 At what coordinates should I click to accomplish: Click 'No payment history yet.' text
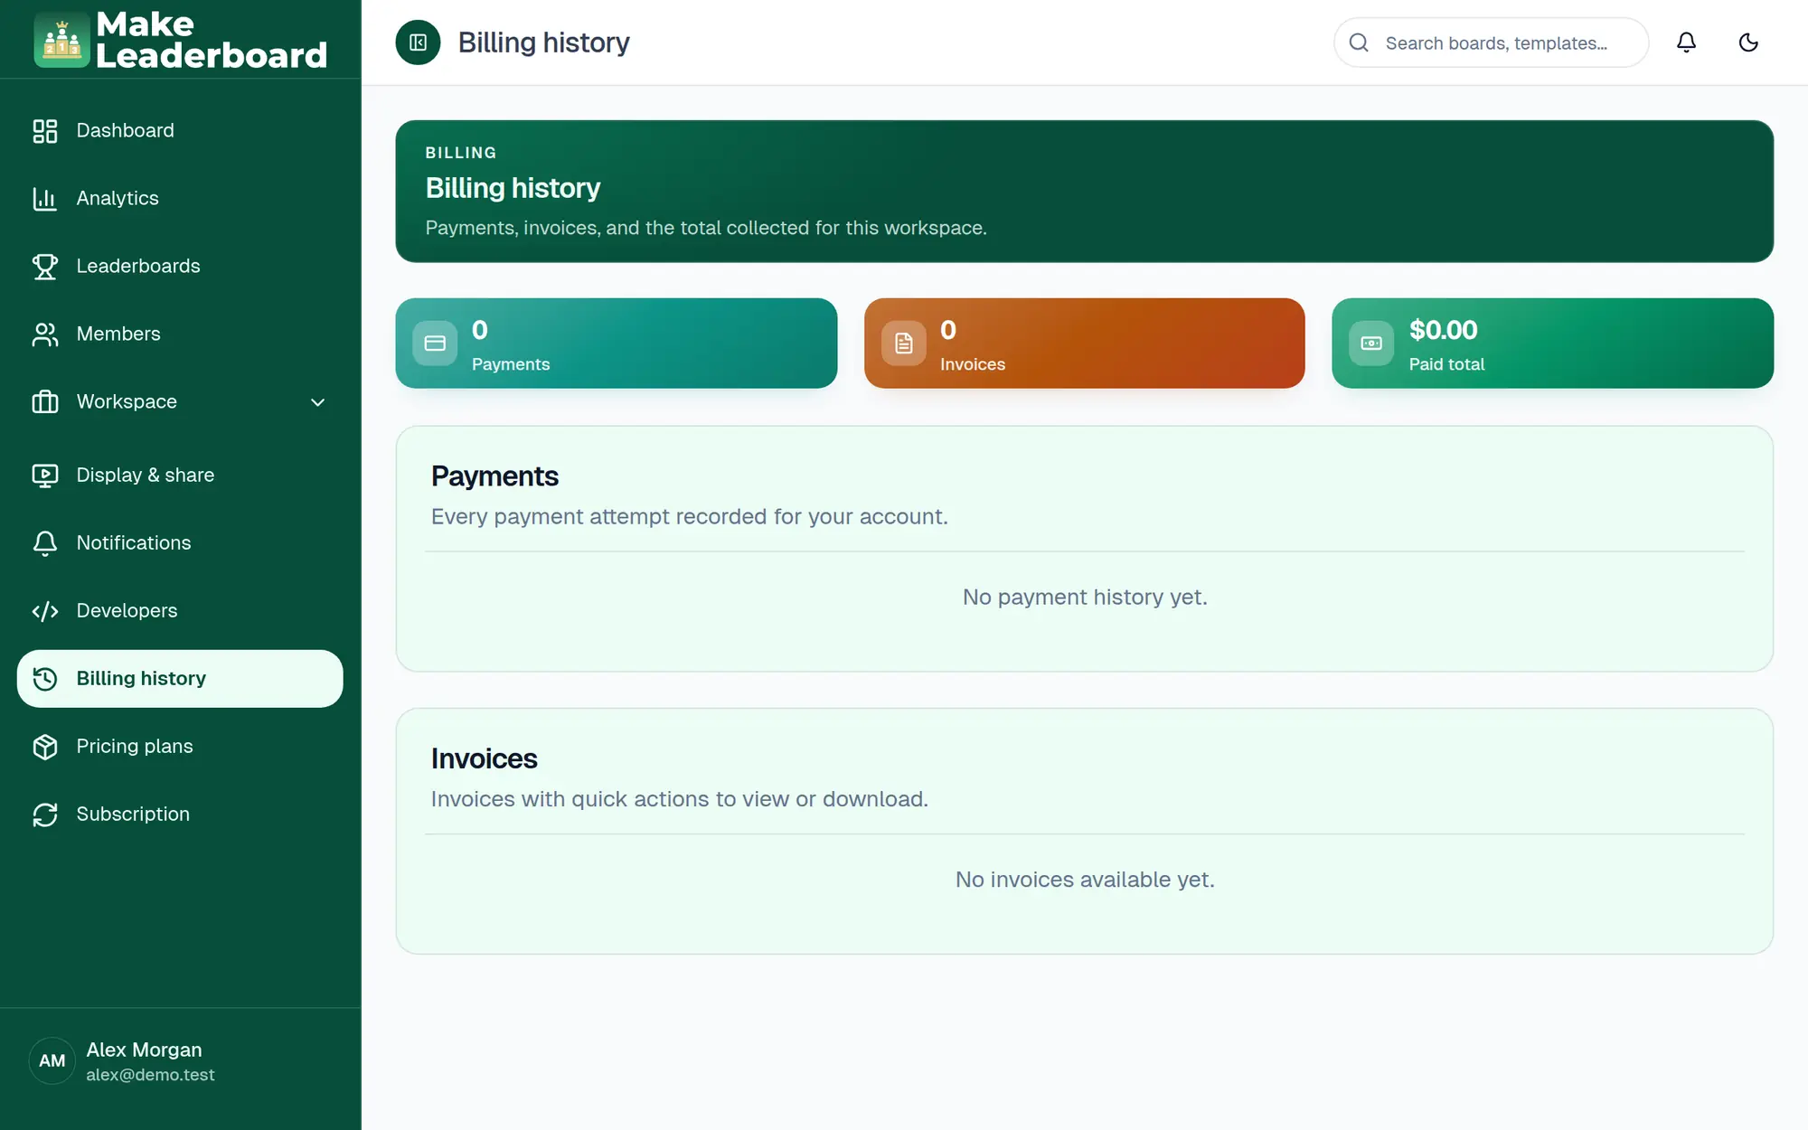[1085, 598]
